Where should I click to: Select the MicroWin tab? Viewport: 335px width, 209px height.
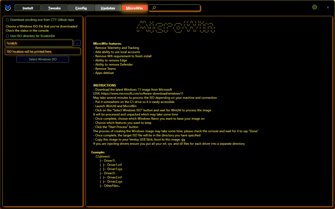(x=134, y=8)
